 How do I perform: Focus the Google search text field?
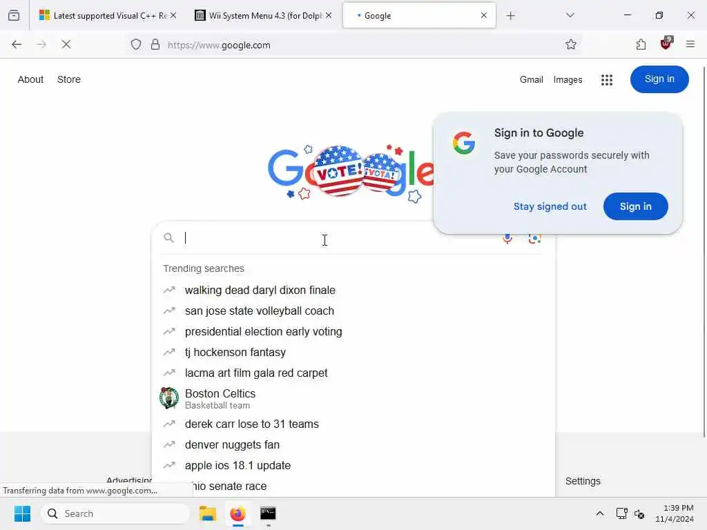tap(338, 237)
